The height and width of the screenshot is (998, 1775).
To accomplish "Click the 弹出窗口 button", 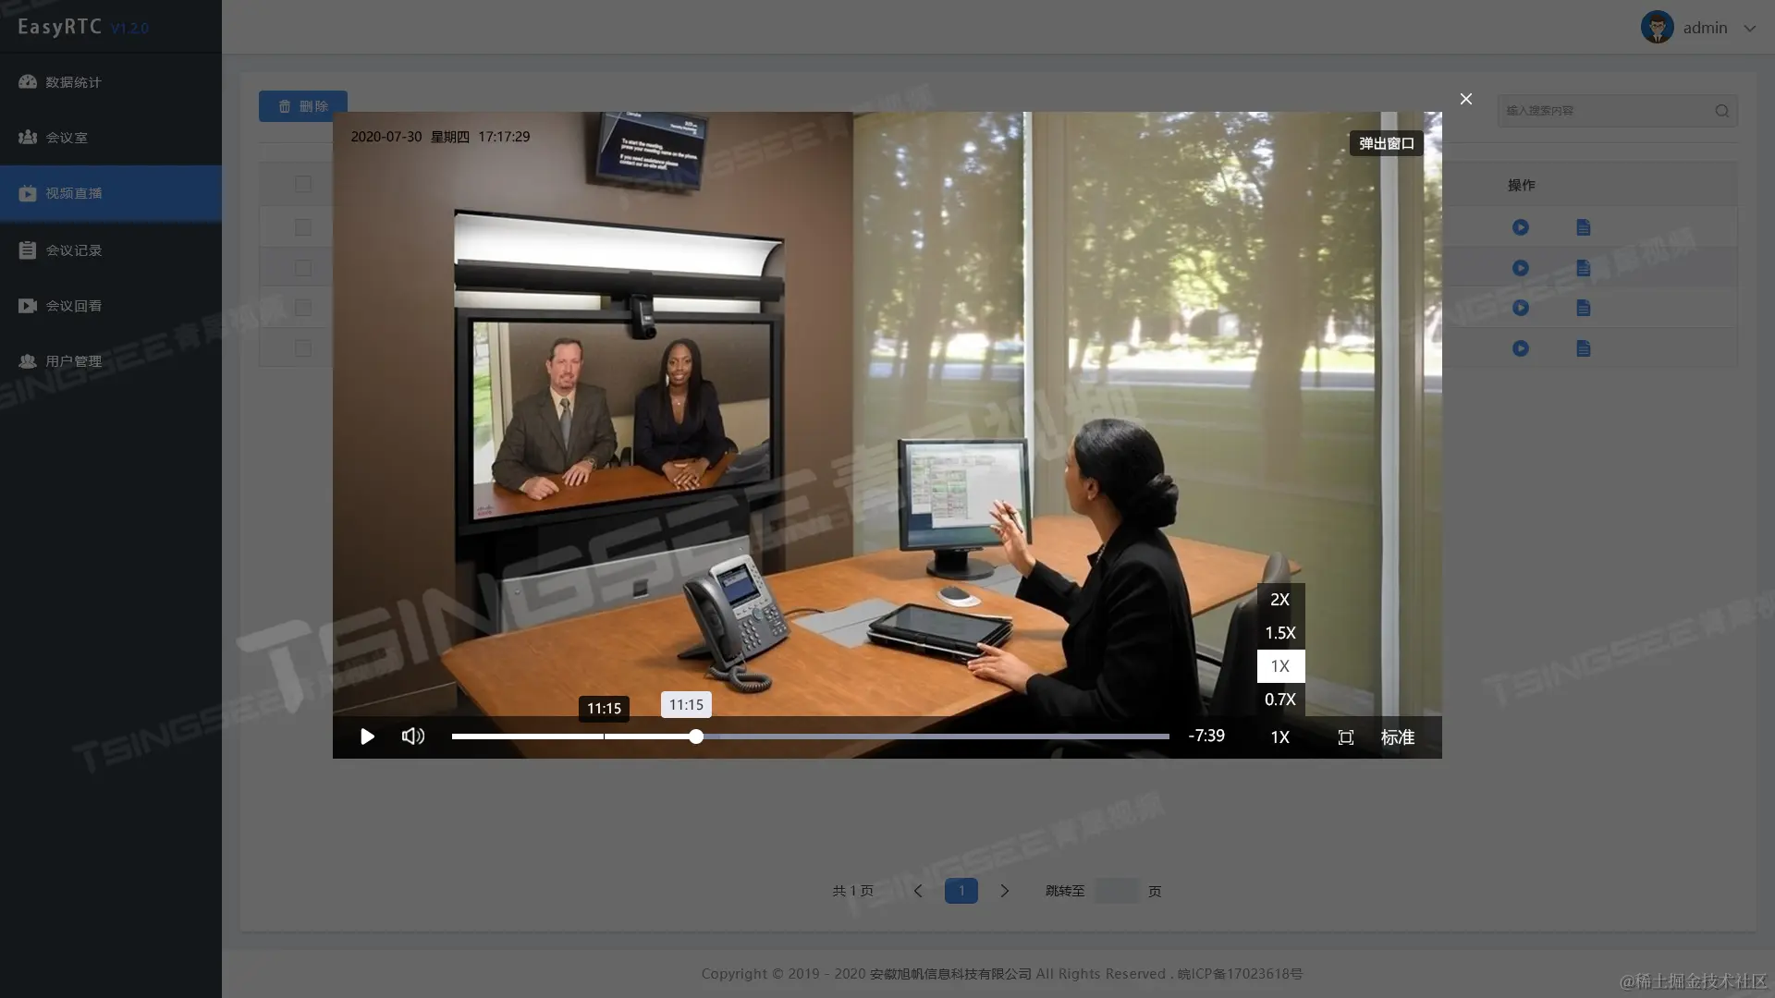I will click(1386, 143).
